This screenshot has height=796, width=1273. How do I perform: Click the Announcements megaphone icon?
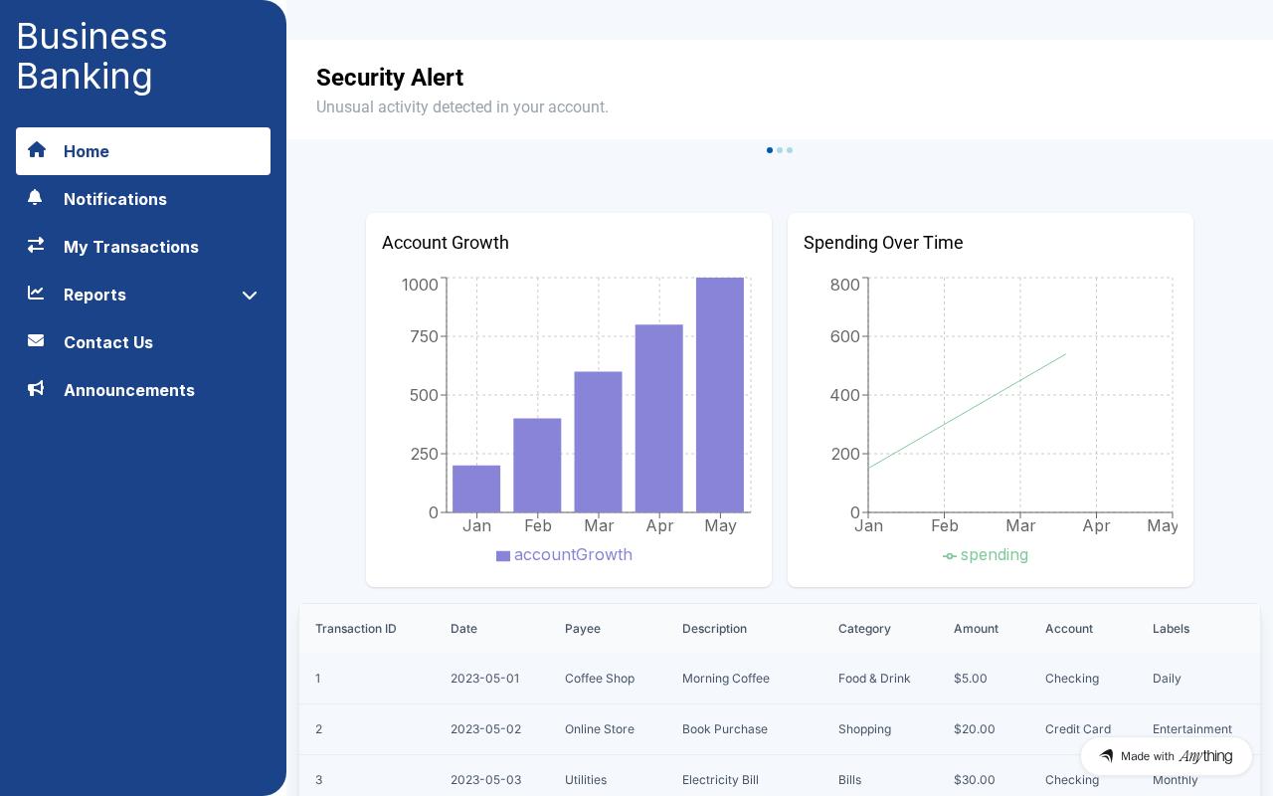(x=36, y=389)
